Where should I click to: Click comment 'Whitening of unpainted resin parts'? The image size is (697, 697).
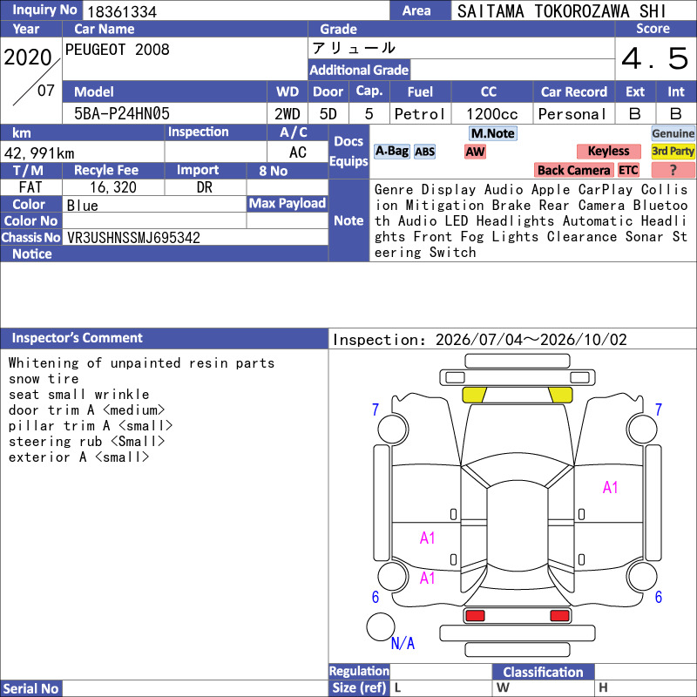click(x=141, y=363)
